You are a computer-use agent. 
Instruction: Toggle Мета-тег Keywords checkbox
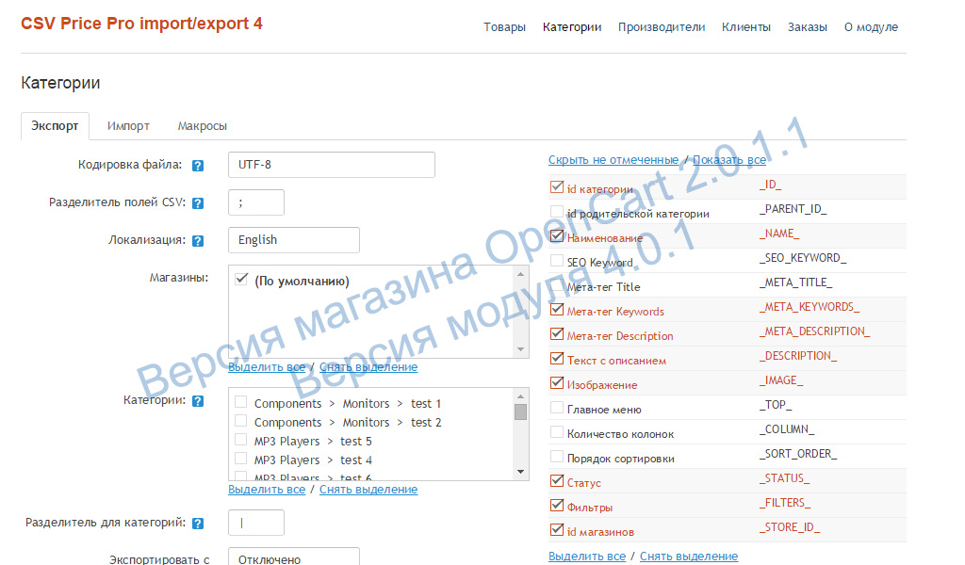557,309
